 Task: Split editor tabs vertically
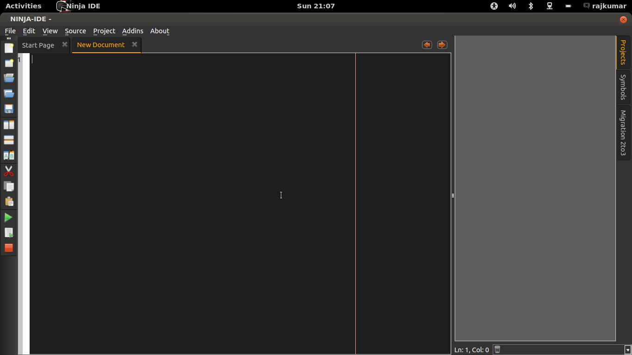pos(8,140)
